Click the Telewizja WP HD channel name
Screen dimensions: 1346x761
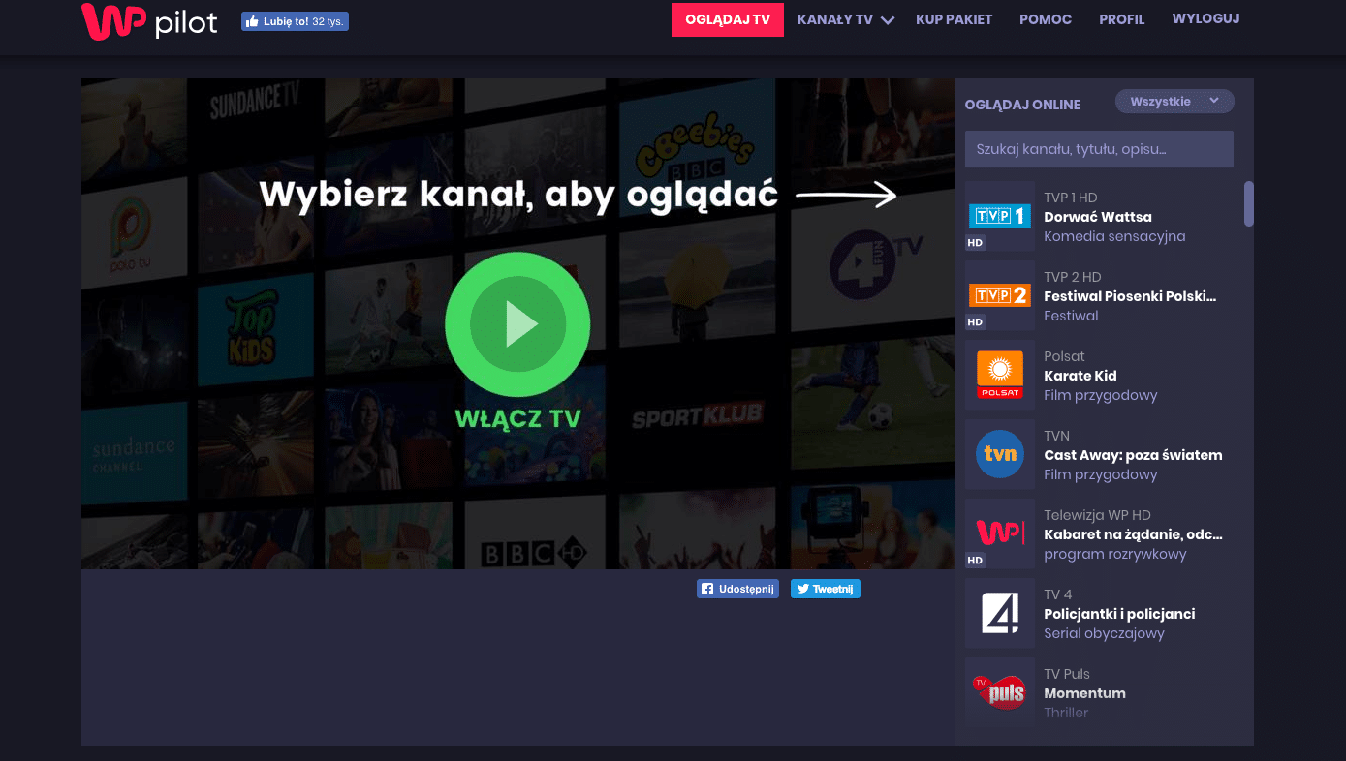1097,515
